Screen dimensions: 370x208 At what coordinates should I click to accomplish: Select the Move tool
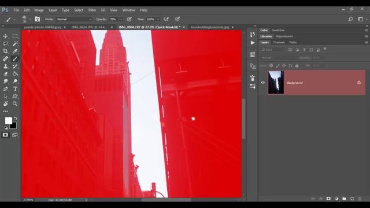point(5,36)
